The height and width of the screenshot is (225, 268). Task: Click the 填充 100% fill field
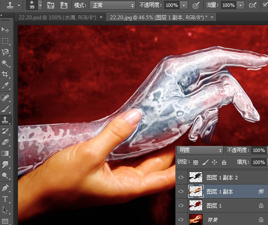pyautogui.click(x=259, y=162)
